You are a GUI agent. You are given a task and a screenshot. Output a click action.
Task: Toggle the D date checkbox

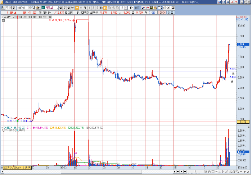[x=159, y=8]
